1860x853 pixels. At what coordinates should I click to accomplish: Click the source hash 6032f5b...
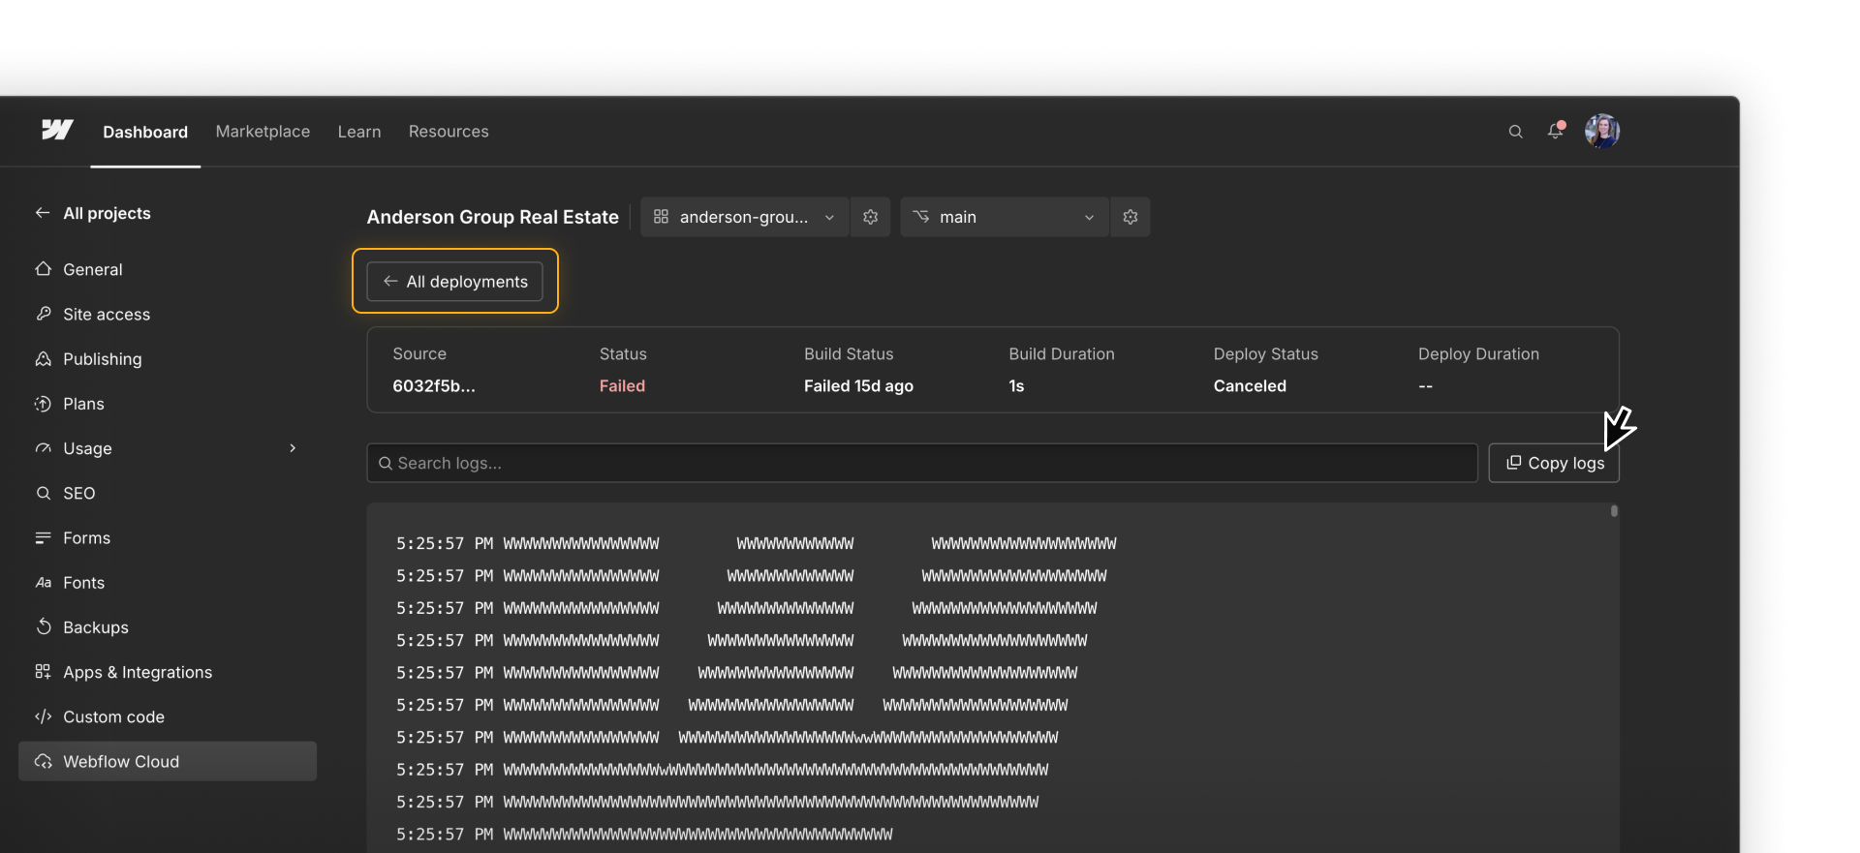click(x=434, y=385)
